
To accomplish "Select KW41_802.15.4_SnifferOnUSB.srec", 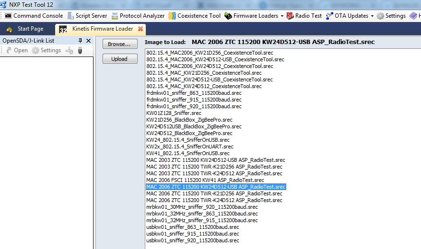I will [x=188, y=153].
